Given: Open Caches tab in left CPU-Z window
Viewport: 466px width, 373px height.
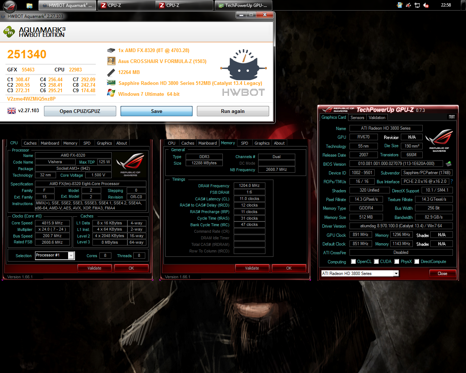Looking at the screenshot, I should pyautogui.click(x=30, y=143).
